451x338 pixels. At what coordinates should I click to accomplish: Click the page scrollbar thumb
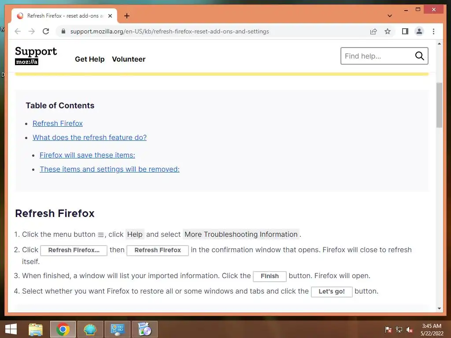pyautogui.click(x=439, y=105)
